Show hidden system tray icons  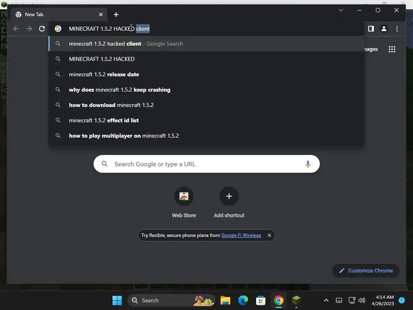pos(326,300)
